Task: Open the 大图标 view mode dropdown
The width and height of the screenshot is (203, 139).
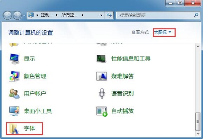Action: pos(163,32)
